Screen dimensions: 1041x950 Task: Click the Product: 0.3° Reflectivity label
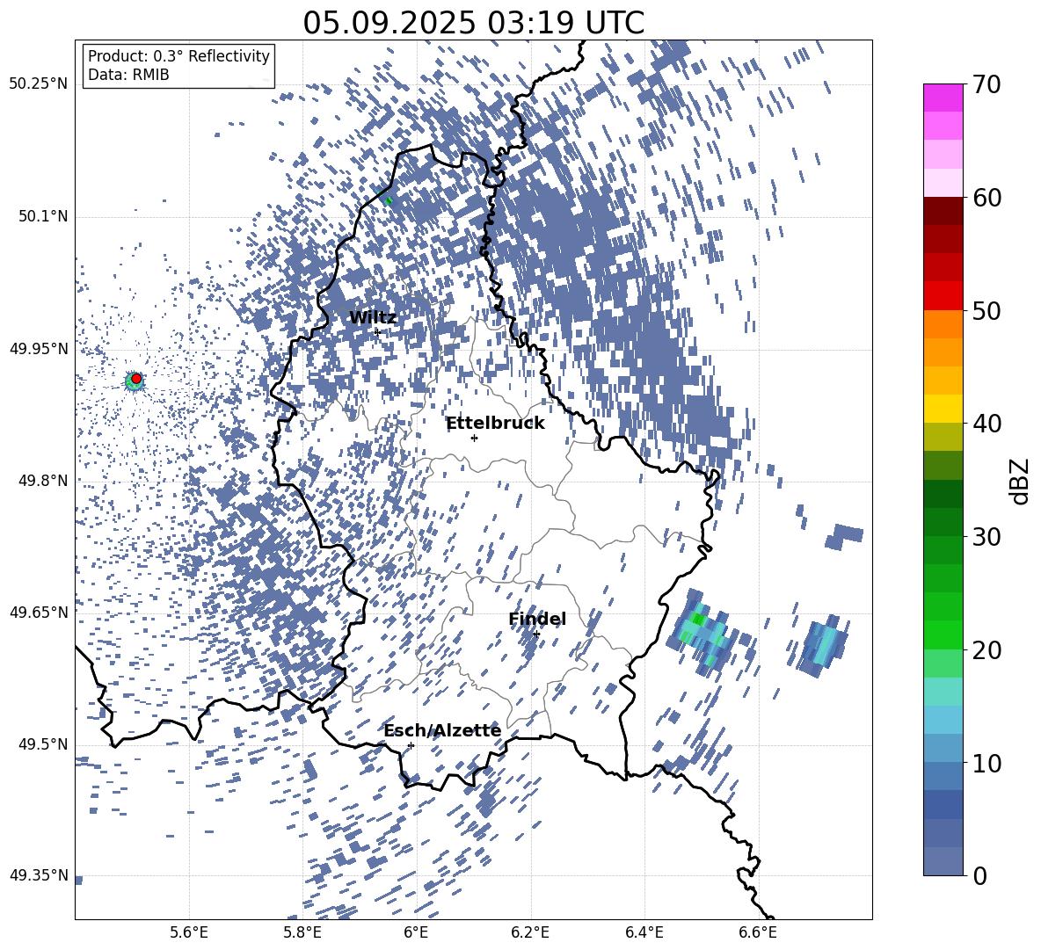[178, 56]
